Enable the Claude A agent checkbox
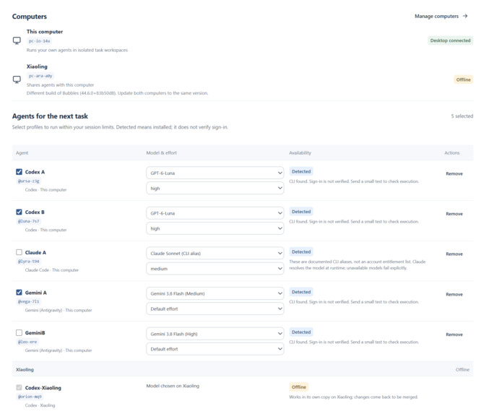481x414 pixels. pos(19,252)
